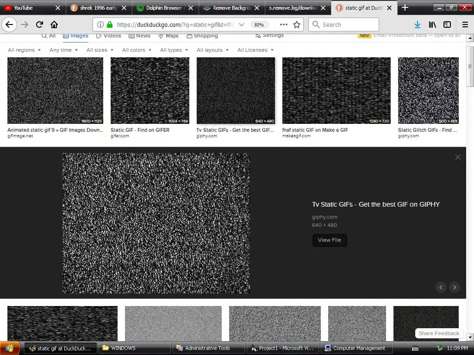Expand the address bar history dropdown
474x355 pixels.
242,24
